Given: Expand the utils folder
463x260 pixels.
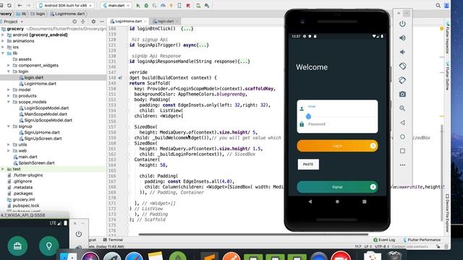Looking at the screenshot, I should pyautogui.click(x=9, y=144).
